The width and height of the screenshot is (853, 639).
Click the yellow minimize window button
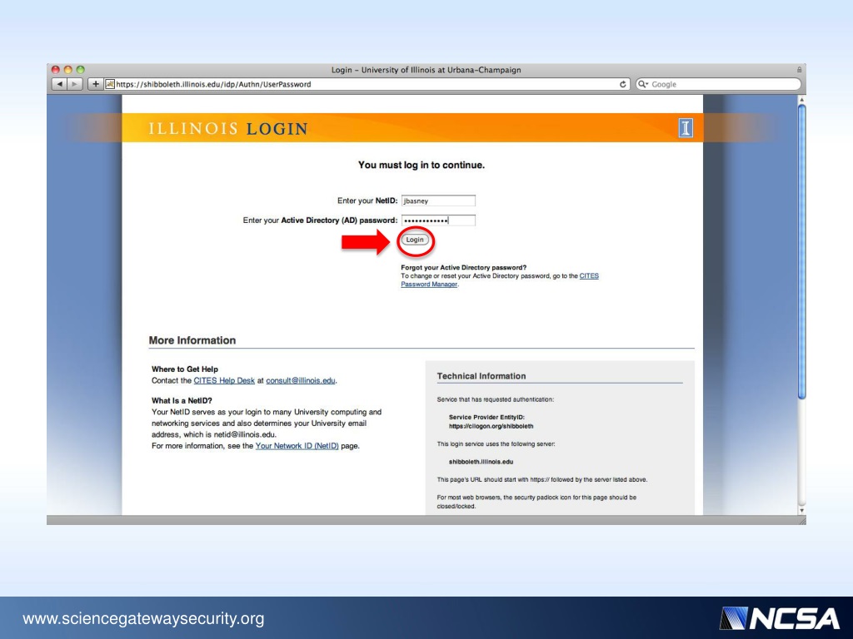tap(68, 70)
